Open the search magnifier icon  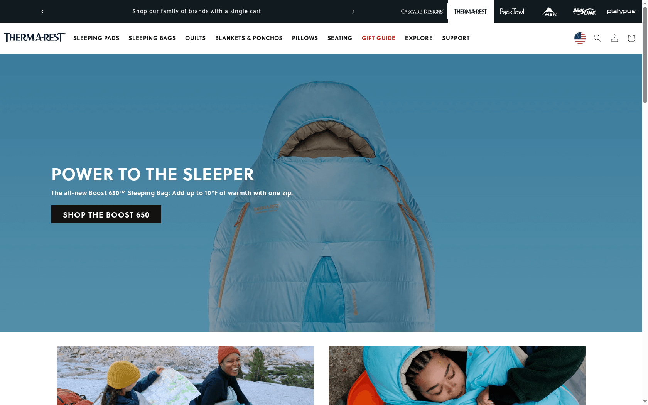coord(597,38)
